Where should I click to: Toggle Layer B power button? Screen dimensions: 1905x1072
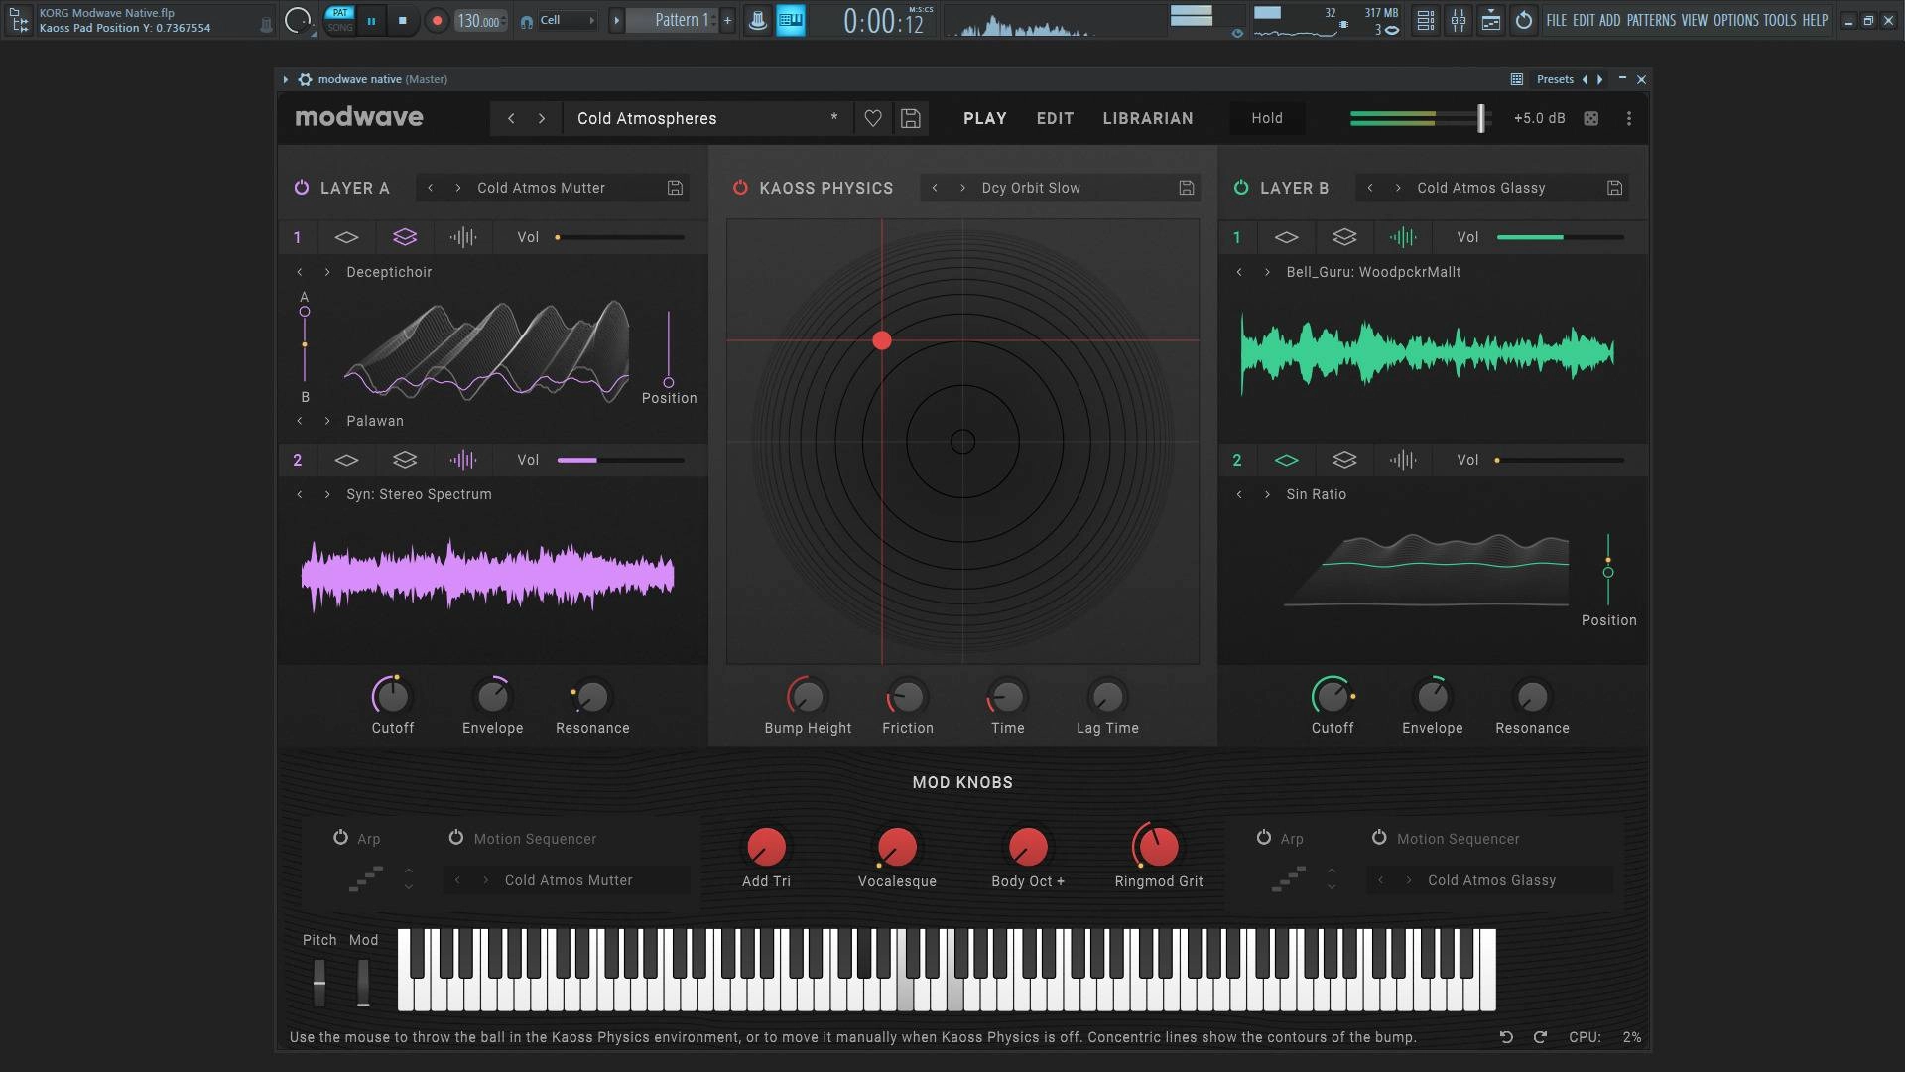coord(1240,188)
